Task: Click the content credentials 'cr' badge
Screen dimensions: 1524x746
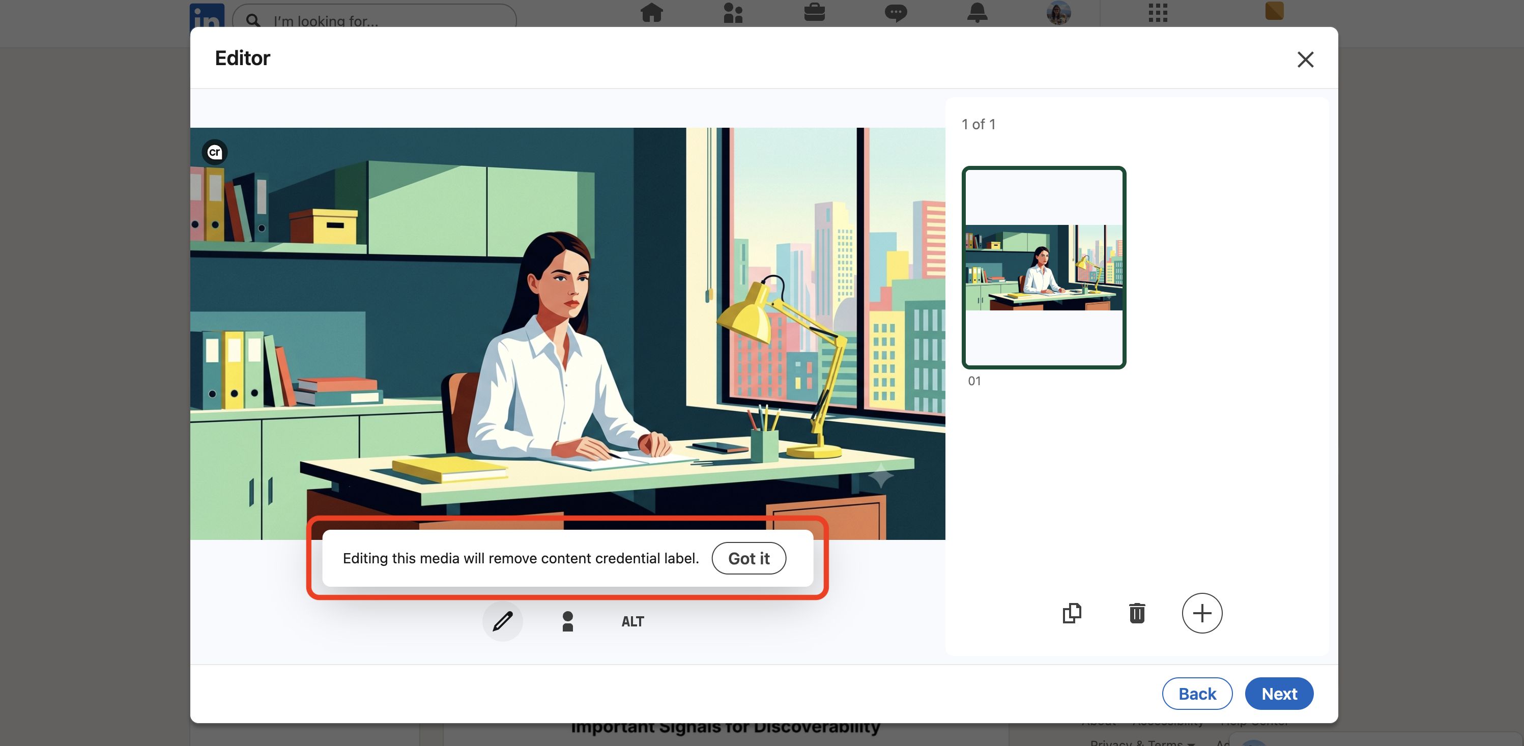Action: click(x=215, y=153)
